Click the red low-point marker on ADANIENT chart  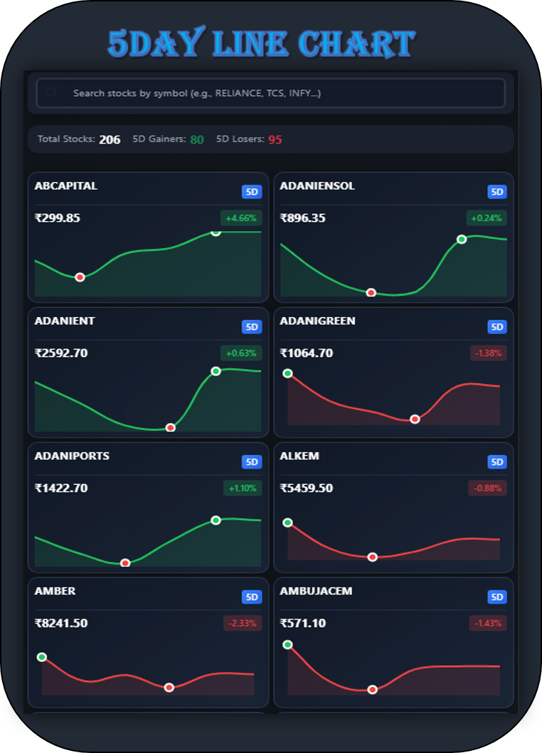pos(170,427)
